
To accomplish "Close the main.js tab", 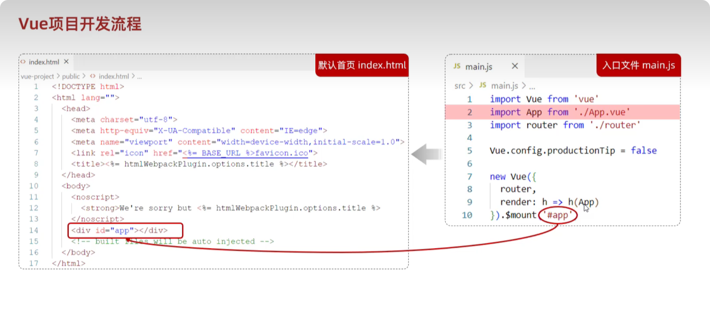I will coord(515,67).
